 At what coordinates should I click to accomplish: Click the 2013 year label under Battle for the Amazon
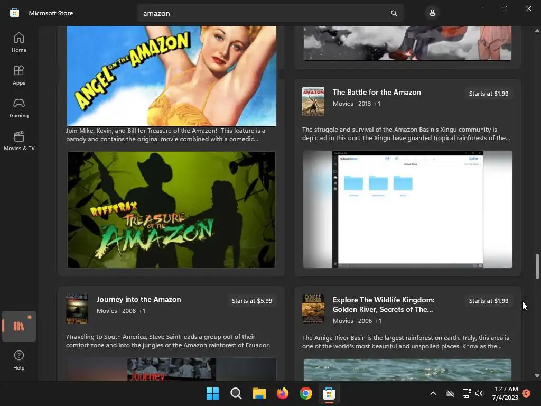pos(365,104)
